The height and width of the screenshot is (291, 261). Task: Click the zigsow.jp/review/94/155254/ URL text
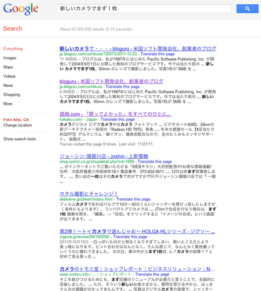(84, 237)
